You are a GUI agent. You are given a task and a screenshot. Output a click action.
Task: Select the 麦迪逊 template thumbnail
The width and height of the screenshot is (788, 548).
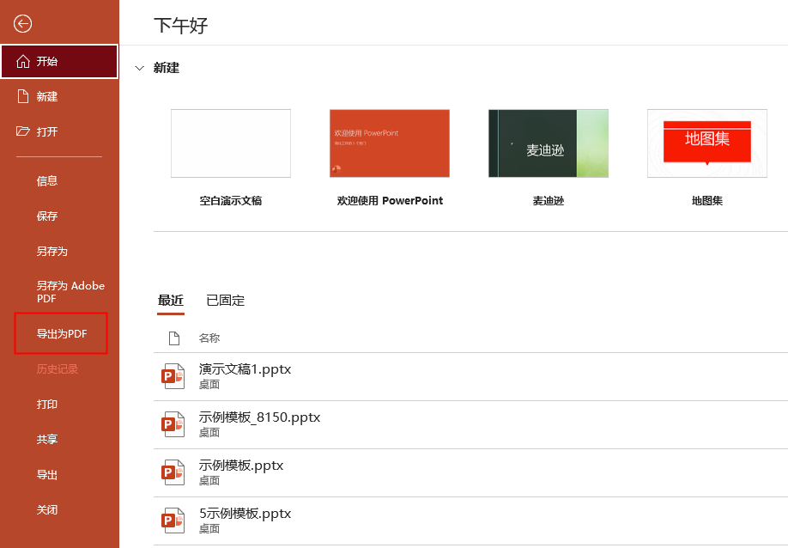pos(549,143)
